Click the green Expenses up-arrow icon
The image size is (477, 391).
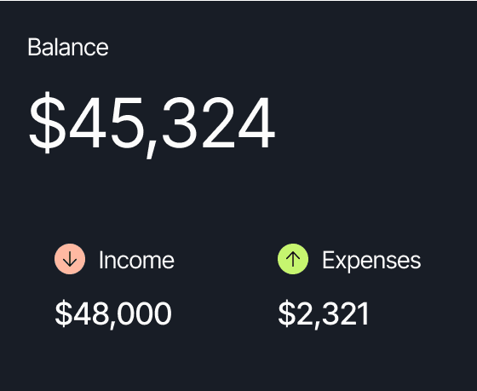(293, 259)
